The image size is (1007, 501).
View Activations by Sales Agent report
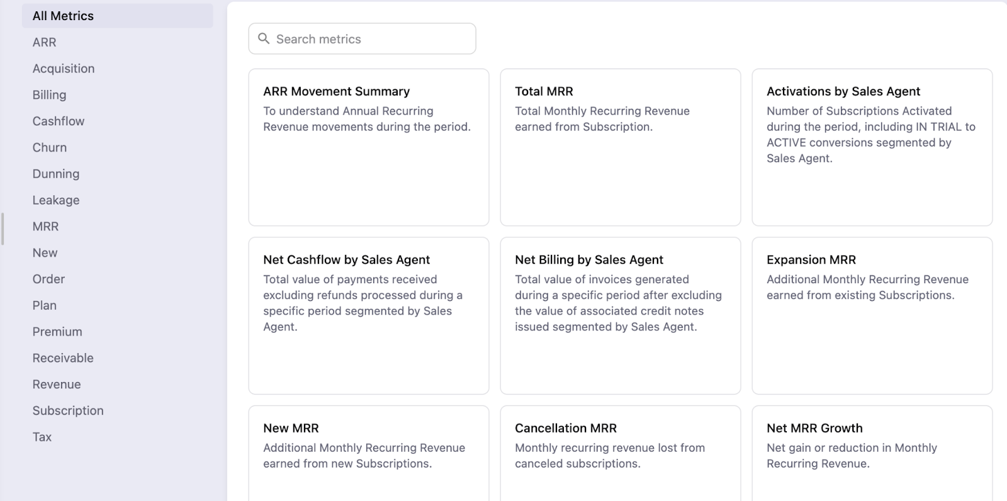click(x=872, y=147)
